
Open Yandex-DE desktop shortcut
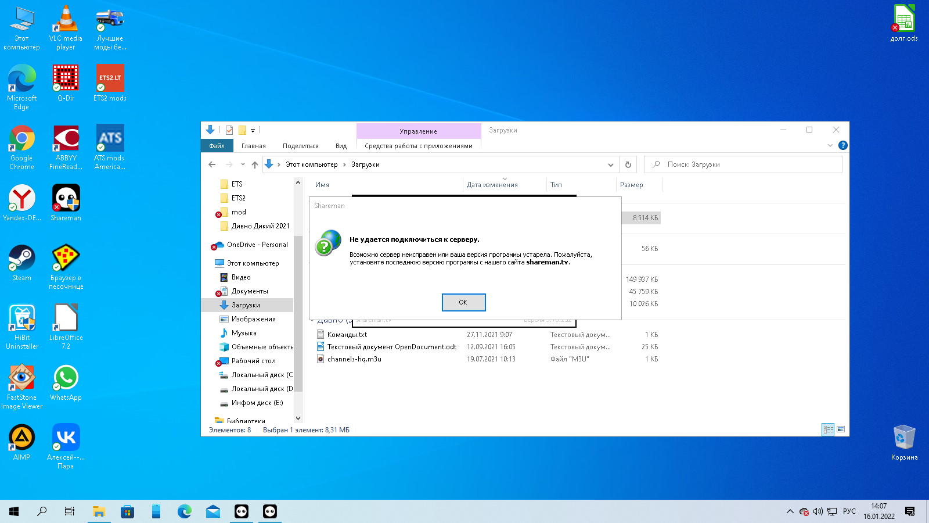click(21, 203)
